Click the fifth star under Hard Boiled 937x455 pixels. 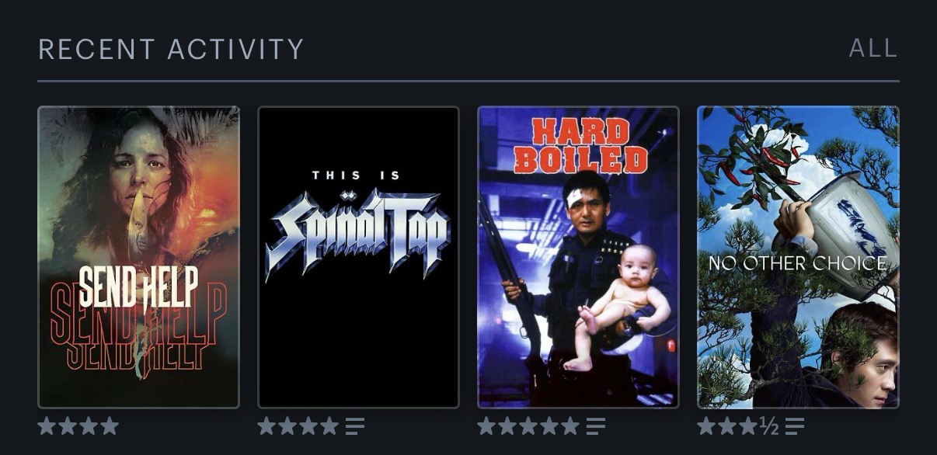click(x=570, y=425)
